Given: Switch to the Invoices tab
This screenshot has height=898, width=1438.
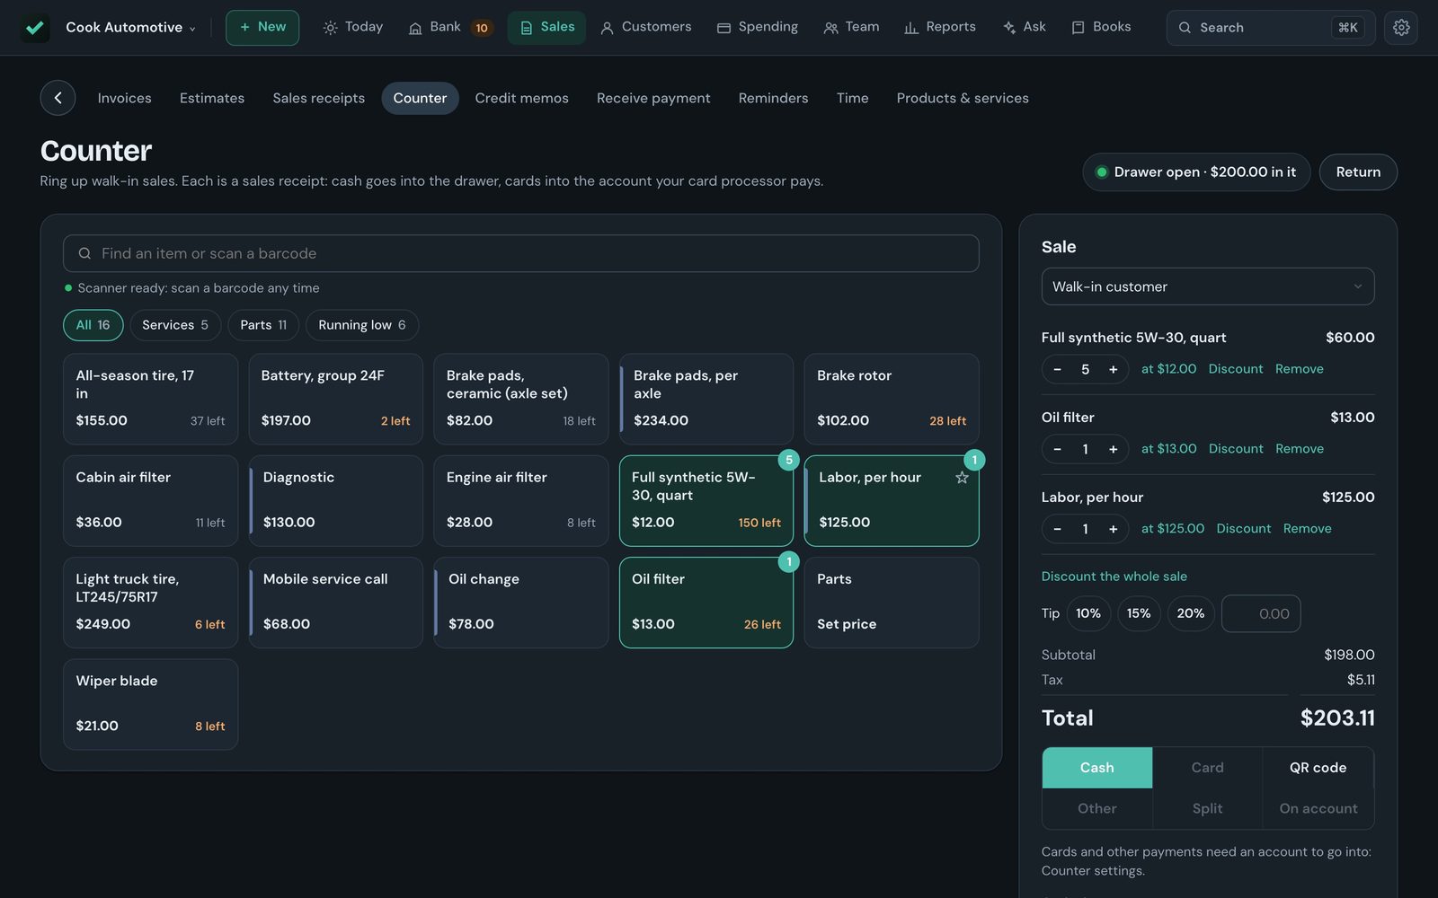Looking at the screenshot, I should pos(124,98).
